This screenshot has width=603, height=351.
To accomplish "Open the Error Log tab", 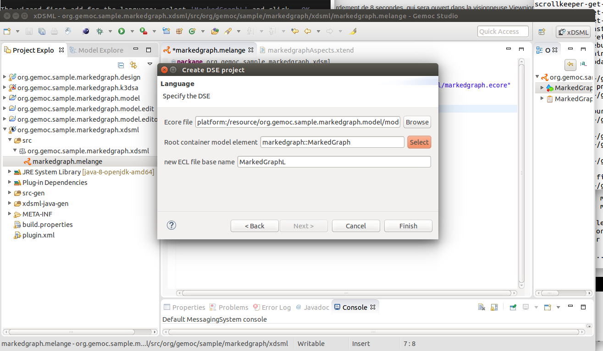I will point(271,307).
